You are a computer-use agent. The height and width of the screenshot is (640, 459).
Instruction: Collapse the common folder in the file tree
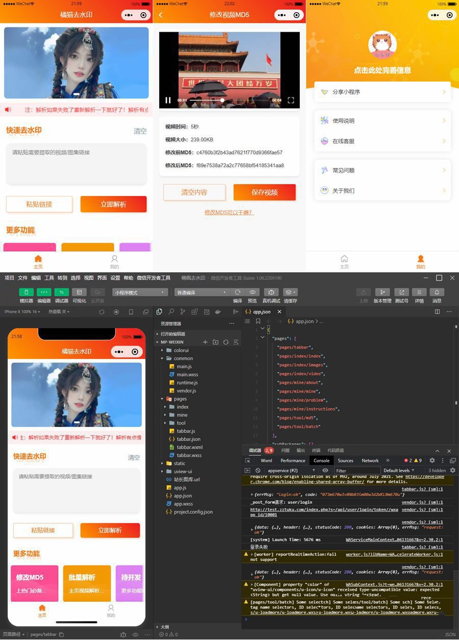184,358
